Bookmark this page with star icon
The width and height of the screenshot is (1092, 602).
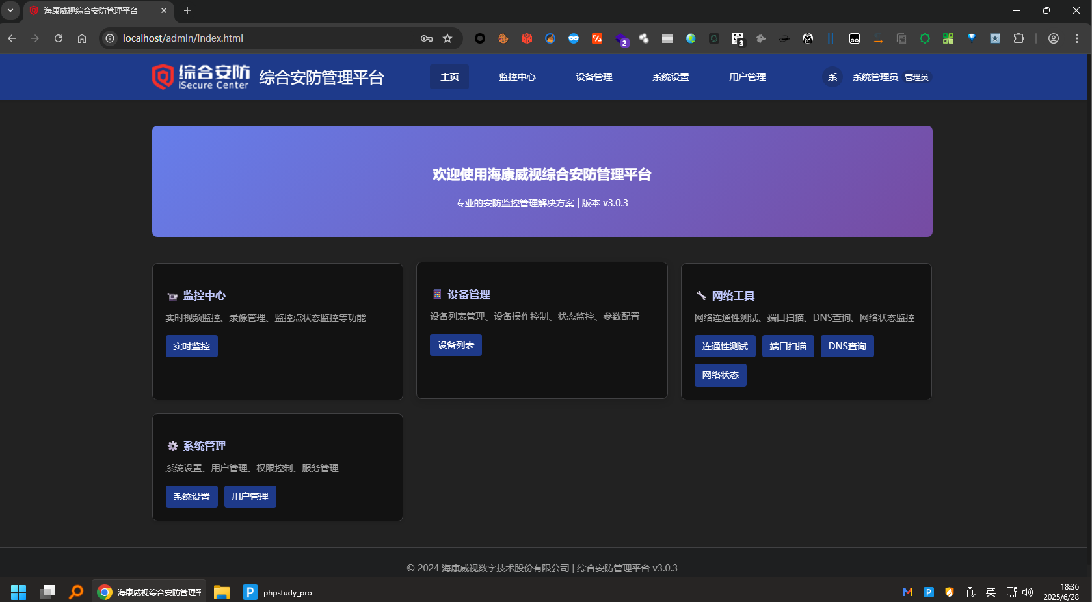(x=447, y=38)
